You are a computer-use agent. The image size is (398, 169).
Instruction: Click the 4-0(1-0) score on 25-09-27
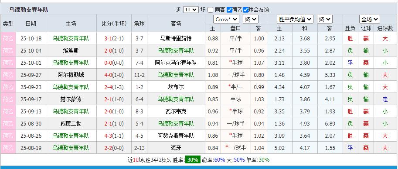(x=114, y=75)
